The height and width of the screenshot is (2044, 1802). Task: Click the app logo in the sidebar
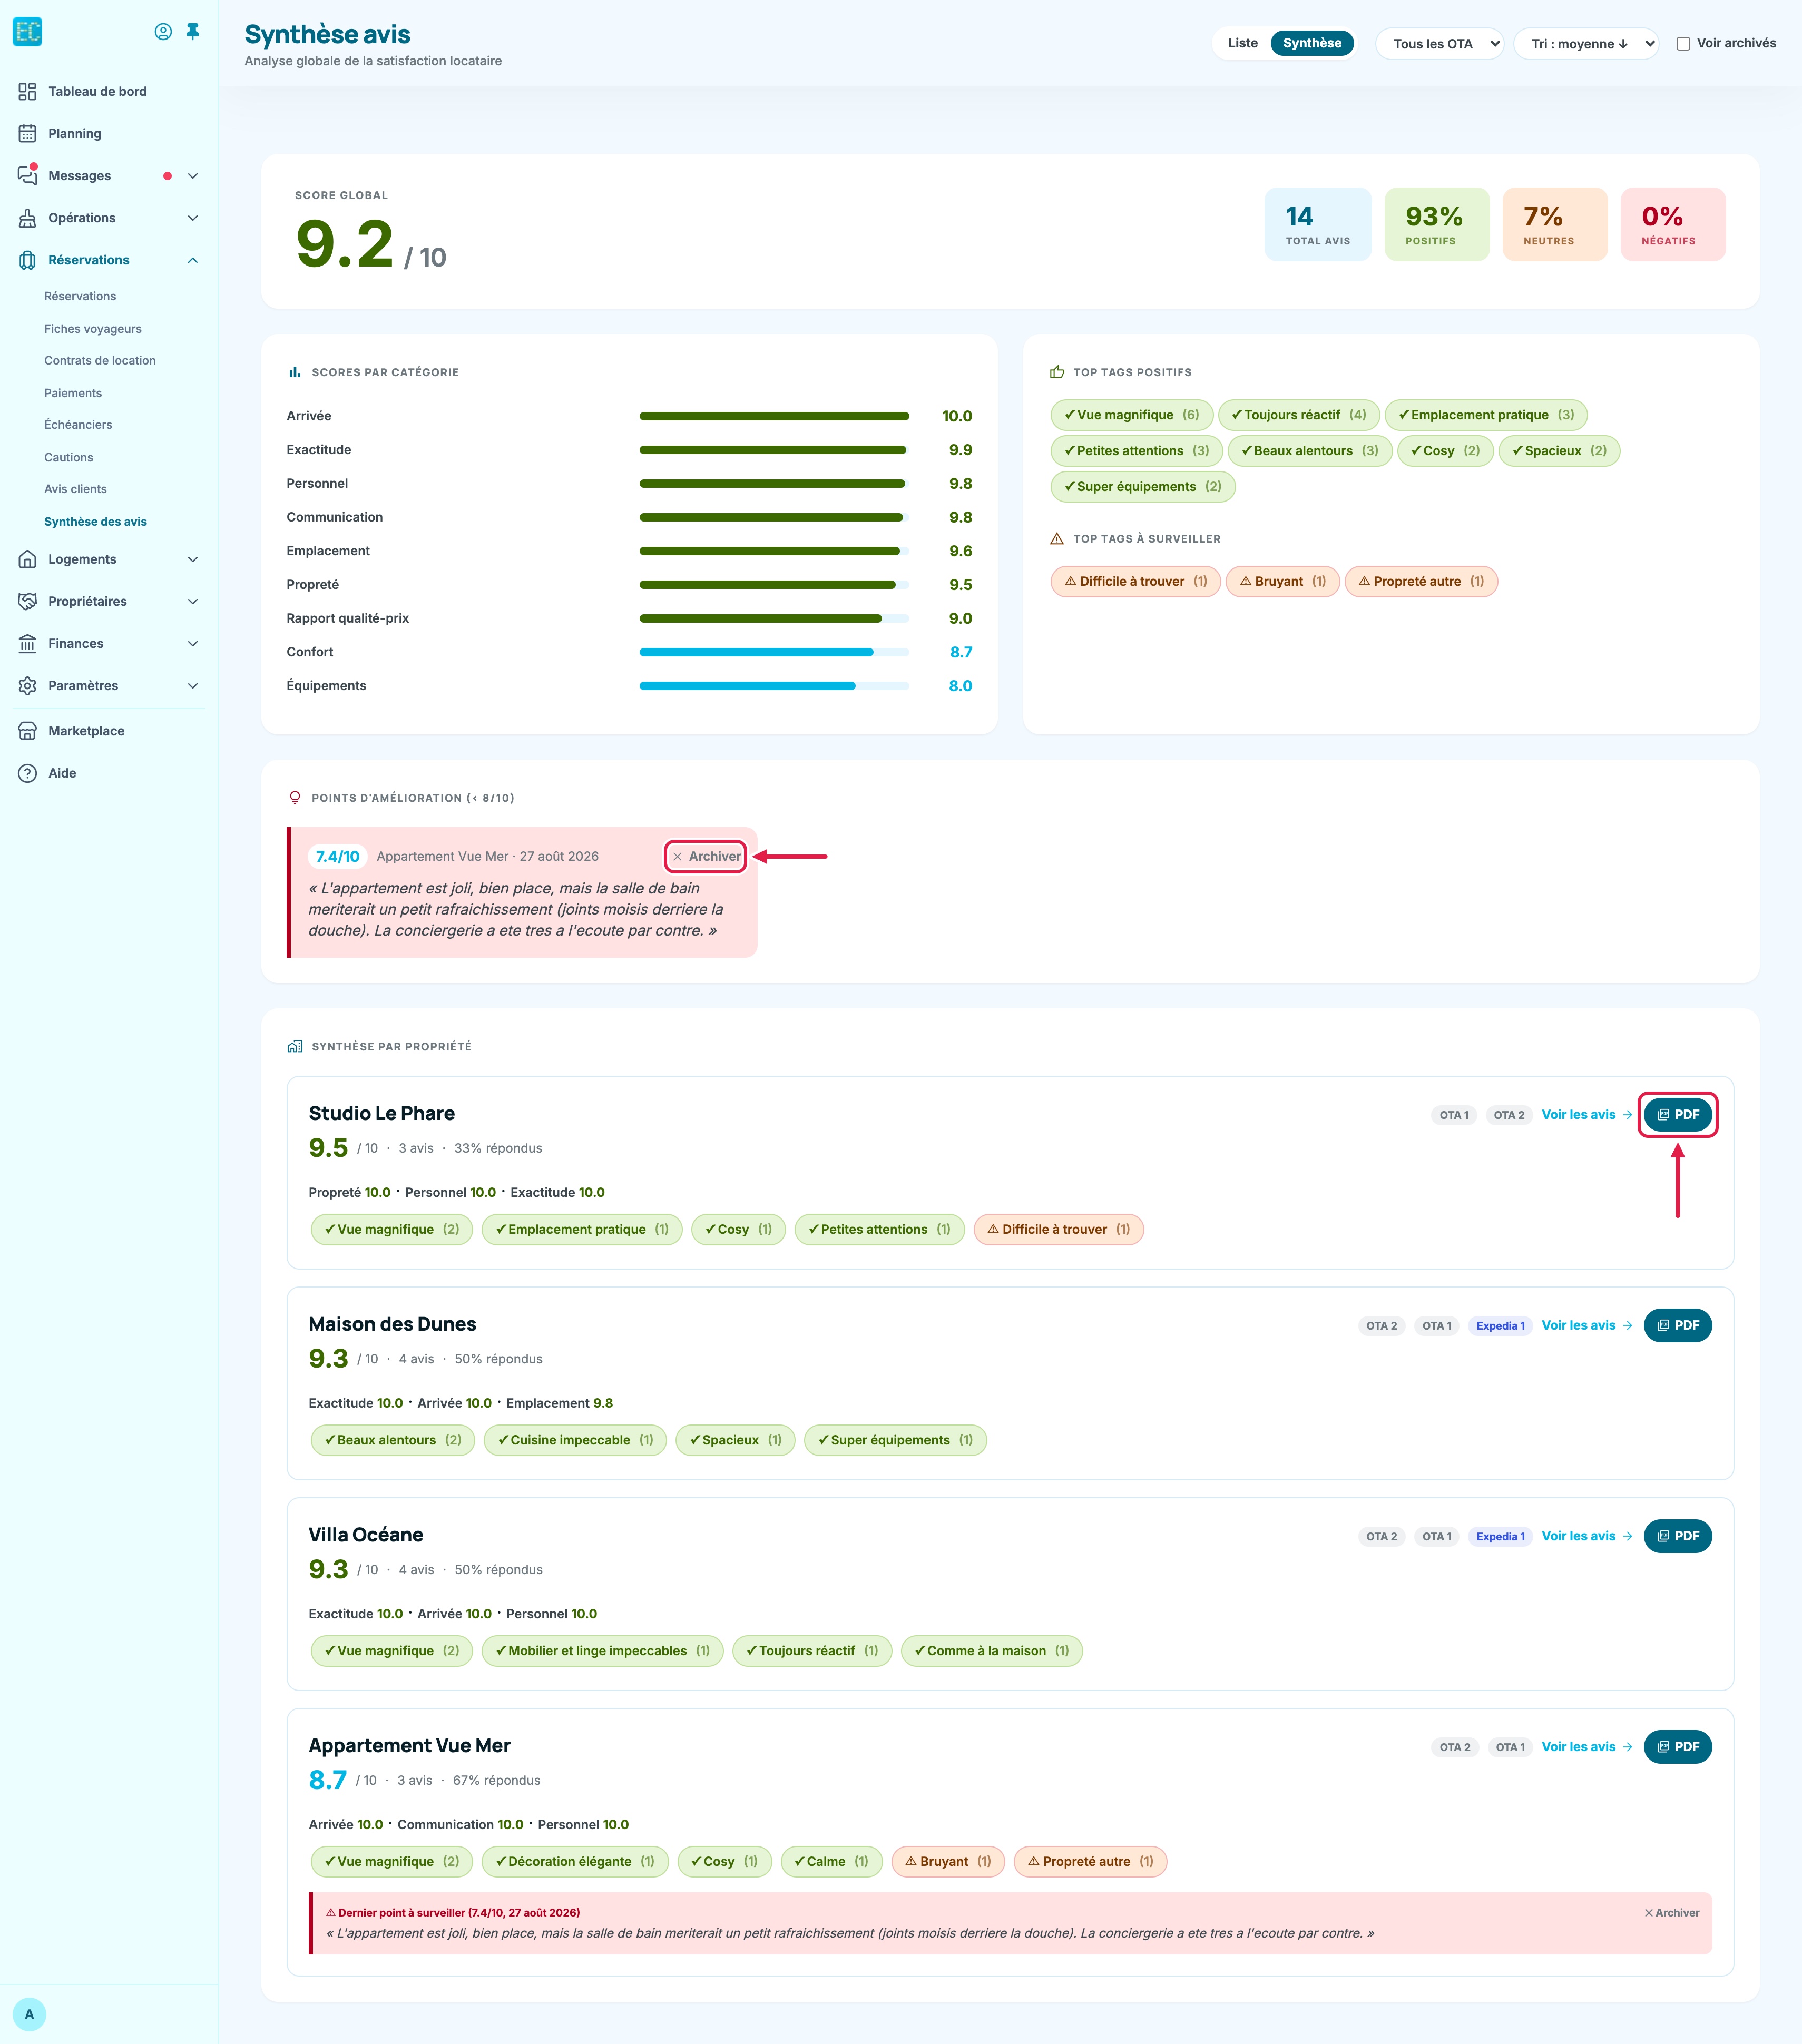(27, 32)
